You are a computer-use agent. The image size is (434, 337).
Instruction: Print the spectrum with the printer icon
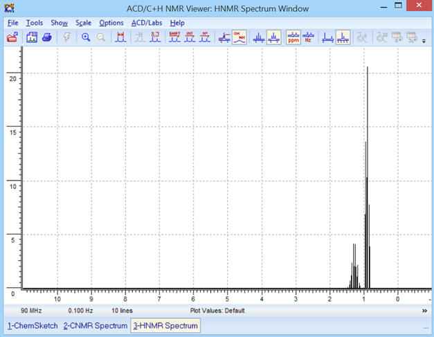click(x=47, y=37)
